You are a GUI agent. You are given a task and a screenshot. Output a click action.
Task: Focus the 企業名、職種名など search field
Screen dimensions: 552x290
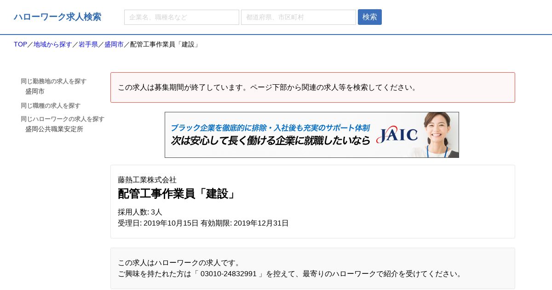click(x=182, y=17)
